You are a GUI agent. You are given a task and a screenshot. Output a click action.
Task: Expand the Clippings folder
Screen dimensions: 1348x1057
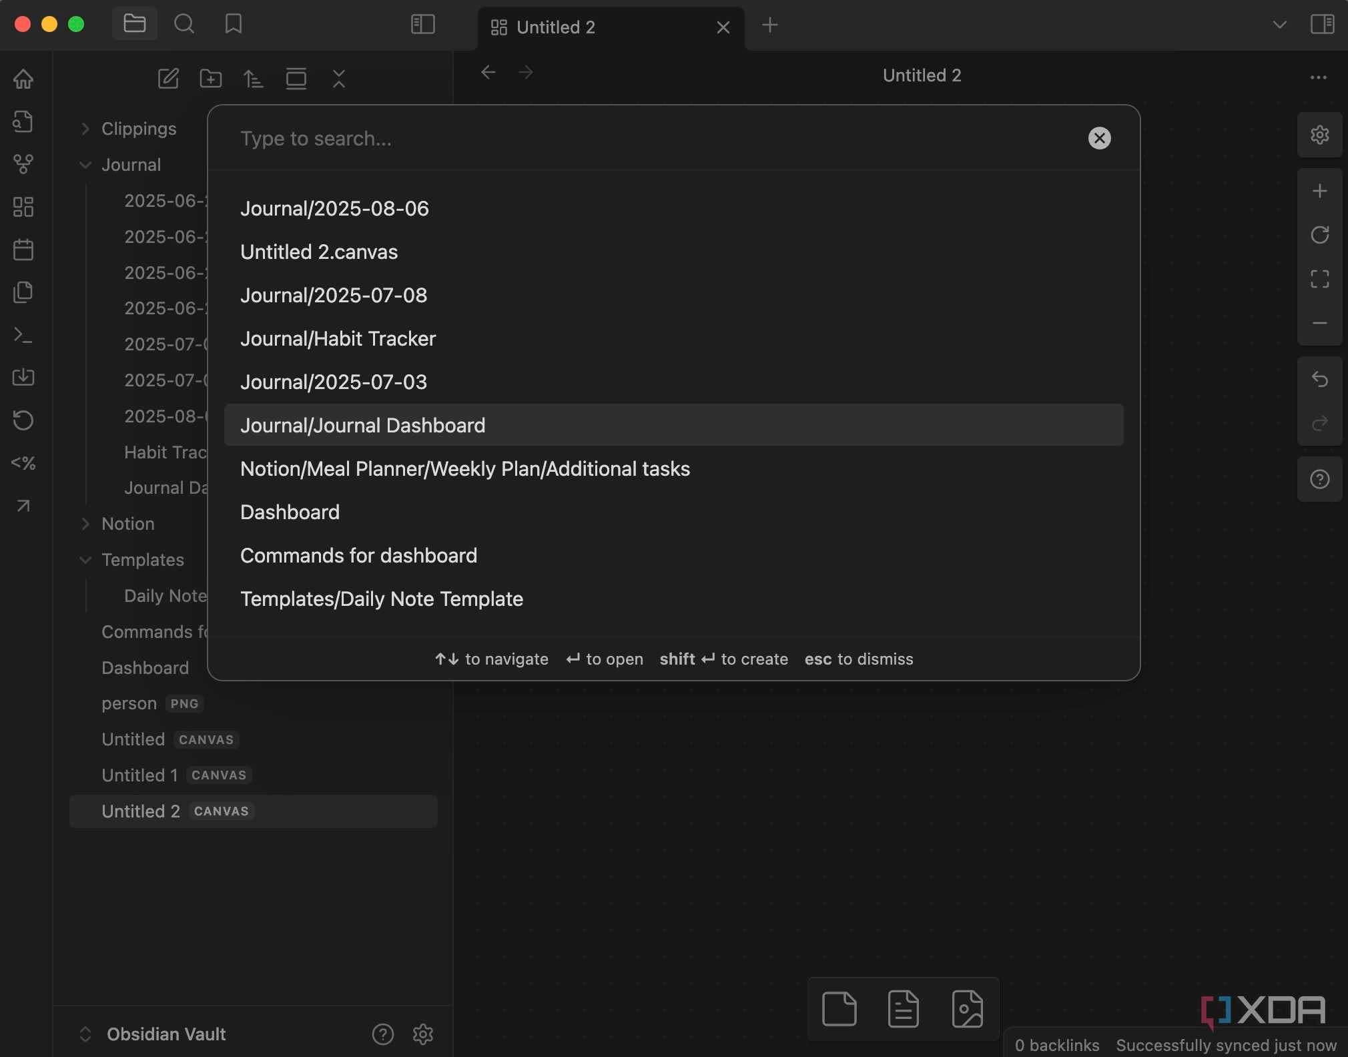85,129
